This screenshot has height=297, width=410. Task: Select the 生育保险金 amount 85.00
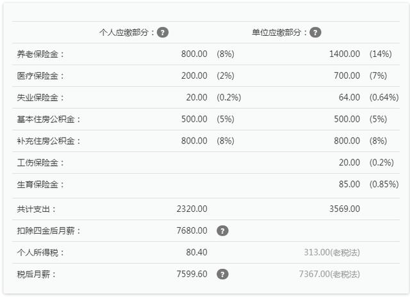(x=349, y=185)
